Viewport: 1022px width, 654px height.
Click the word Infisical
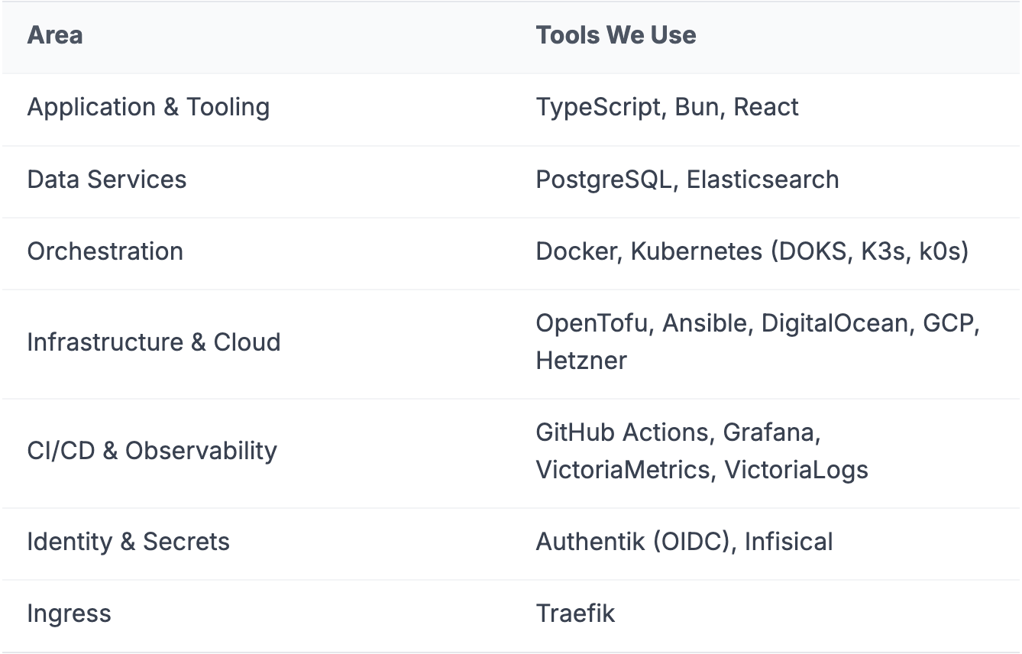coord(789,542)
